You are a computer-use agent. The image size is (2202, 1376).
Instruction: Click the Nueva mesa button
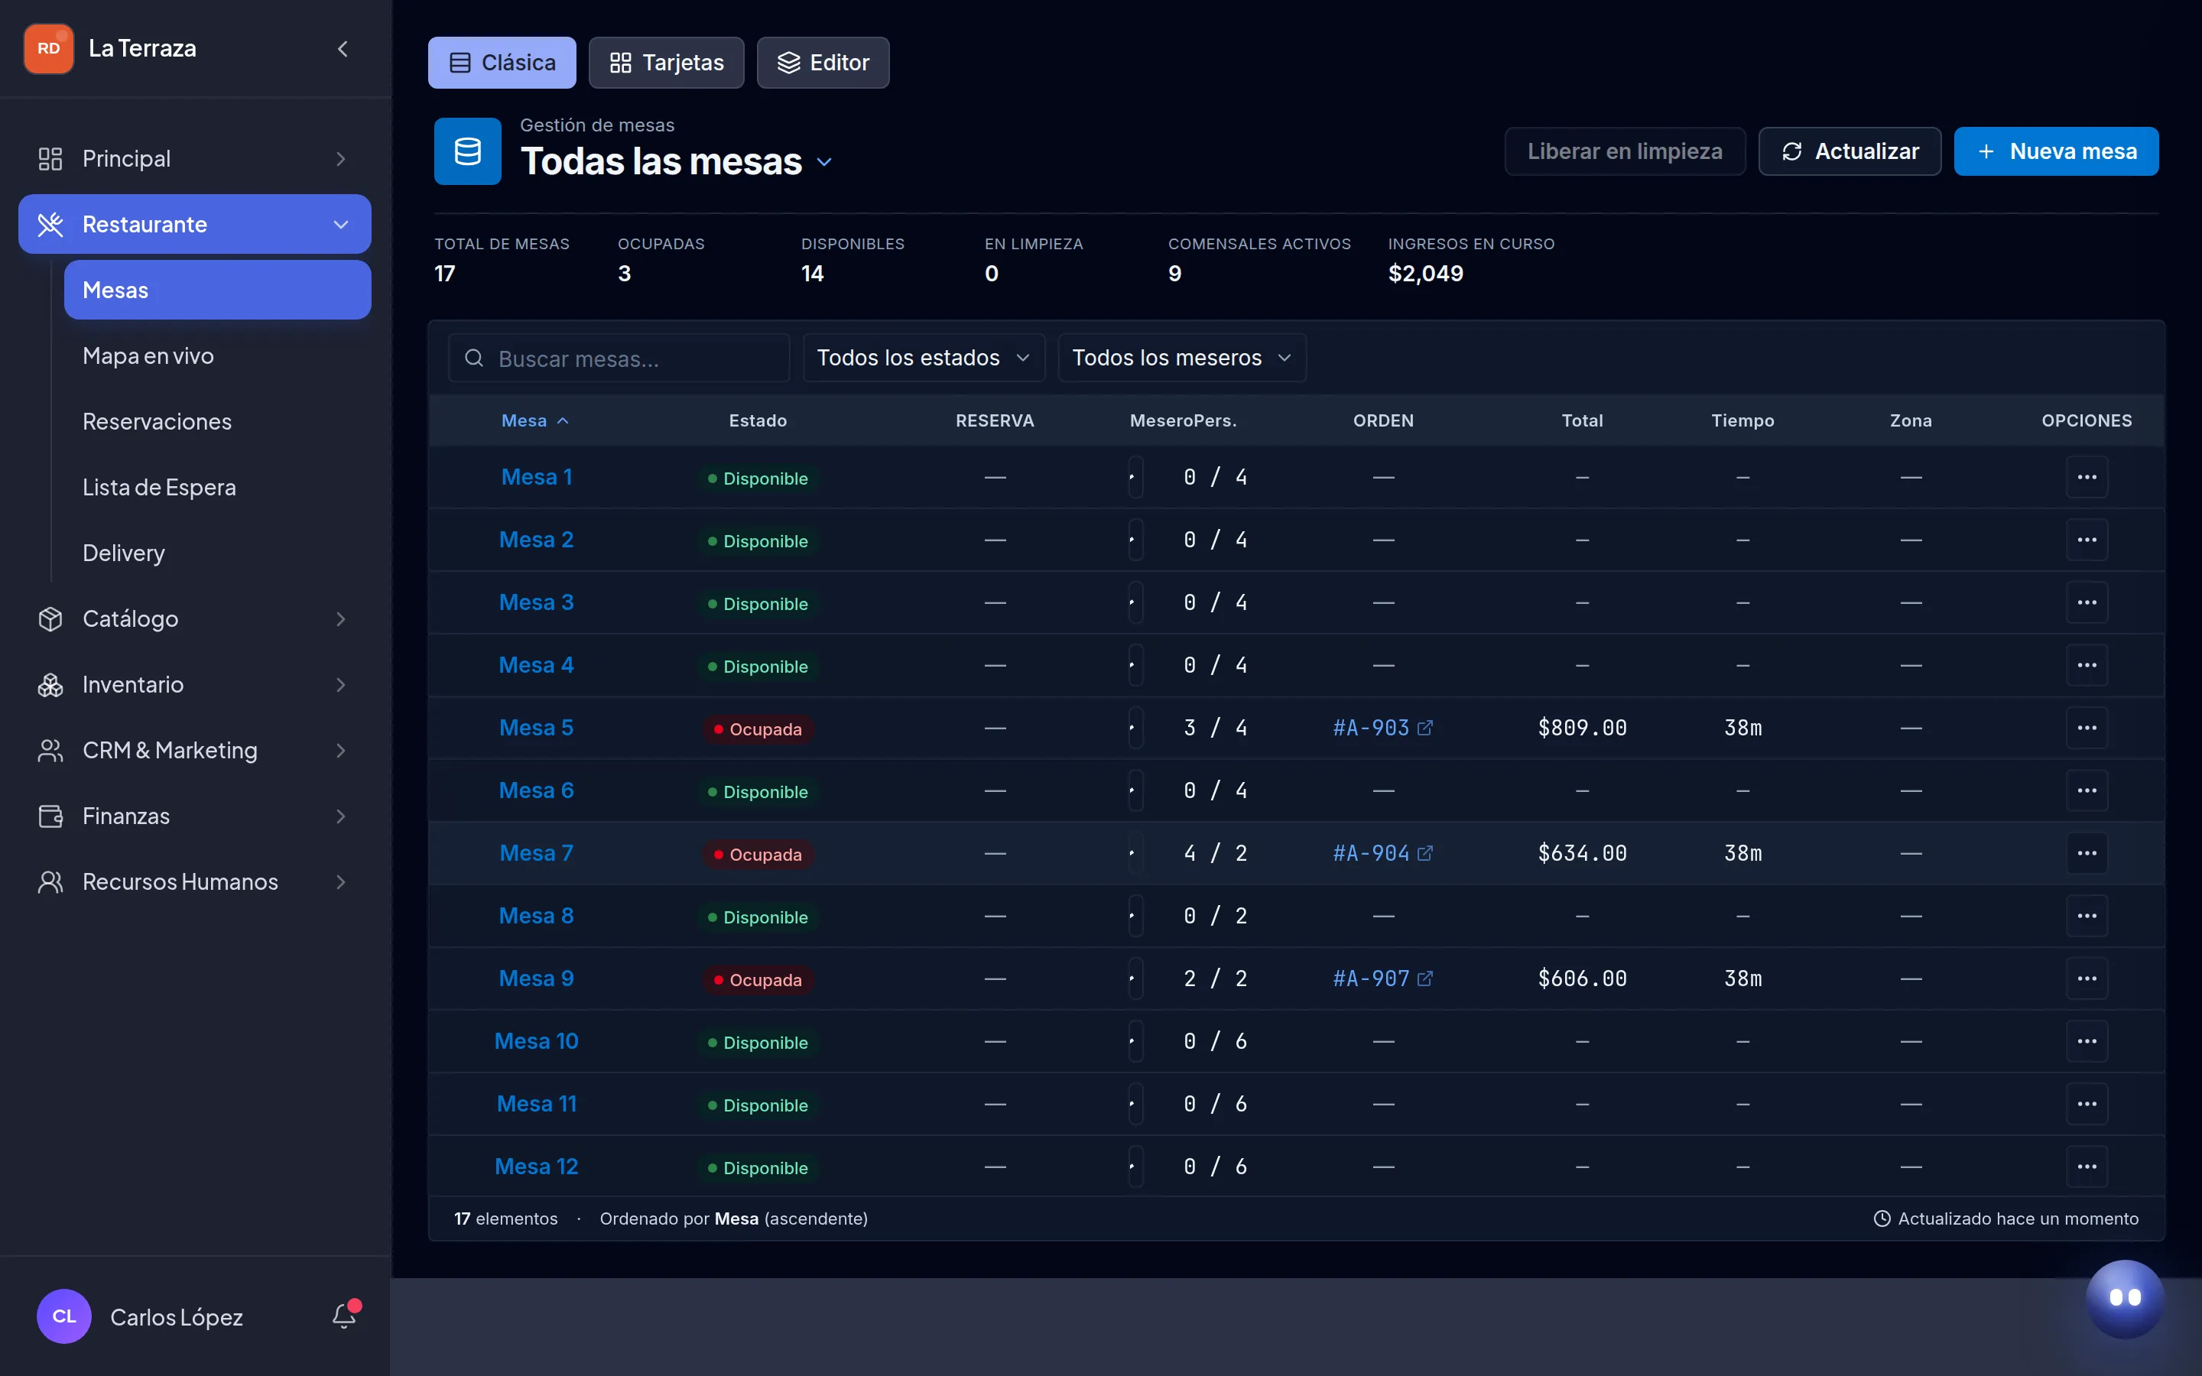tap(2055, 151)
